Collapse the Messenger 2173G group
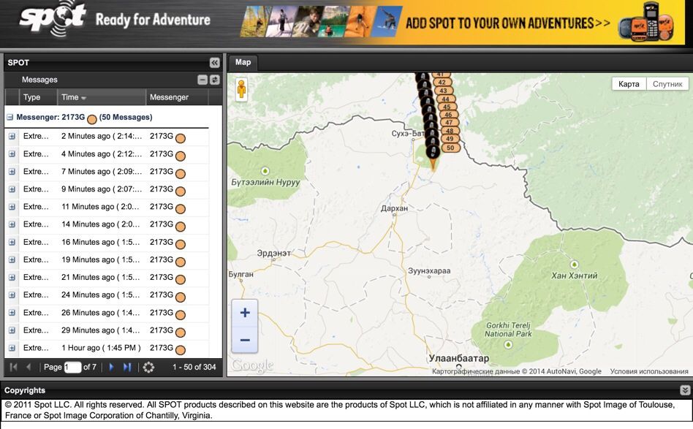 coord(10,117)
